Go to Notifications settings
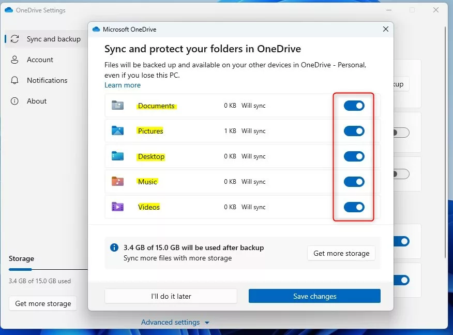Viewport: 453px width, 335px height. pyautogui.click(x=47, y=80)
